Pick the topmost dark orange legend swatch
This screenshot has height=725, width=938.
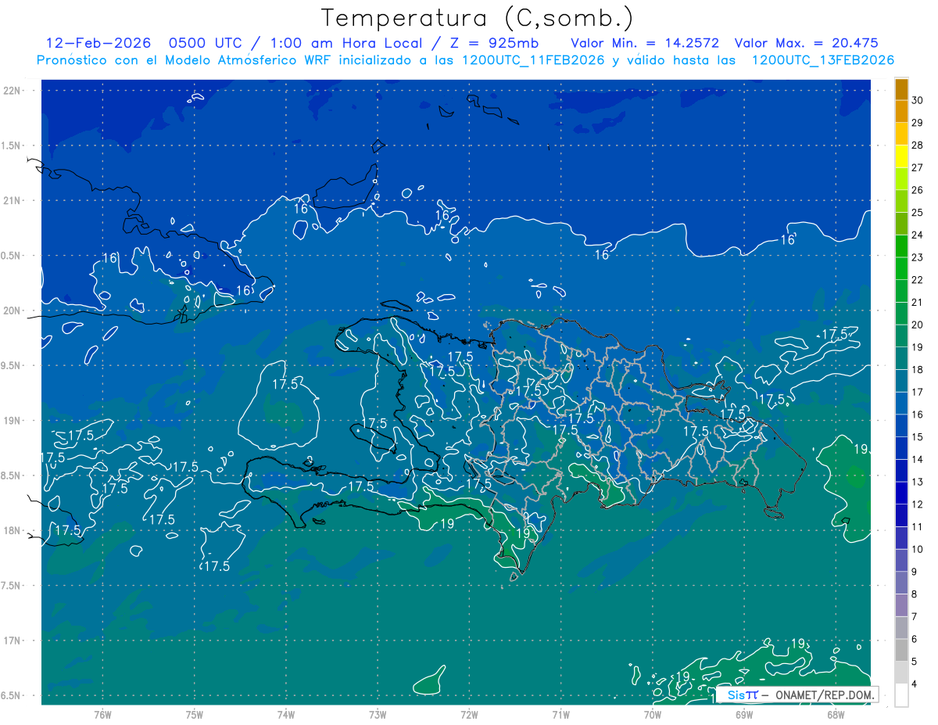tap(901, 90)
